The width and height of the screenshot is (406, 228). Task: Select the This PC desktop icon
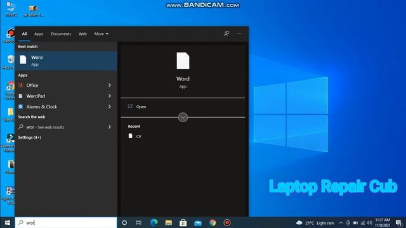click(11, 9)
